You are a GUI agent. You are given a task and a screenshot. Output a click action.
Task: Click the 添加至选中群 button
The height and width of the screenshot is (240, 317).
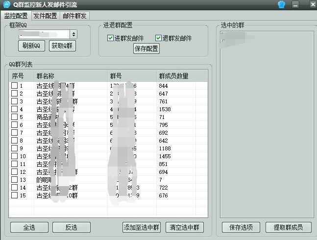[x=142, y=227]
